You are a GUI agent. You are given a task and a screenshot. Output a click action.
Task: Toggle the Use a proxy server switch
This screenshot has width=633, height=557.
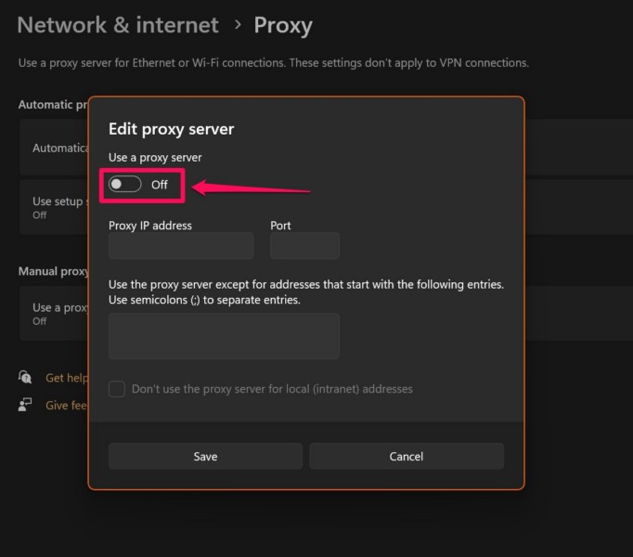[125, 185]
